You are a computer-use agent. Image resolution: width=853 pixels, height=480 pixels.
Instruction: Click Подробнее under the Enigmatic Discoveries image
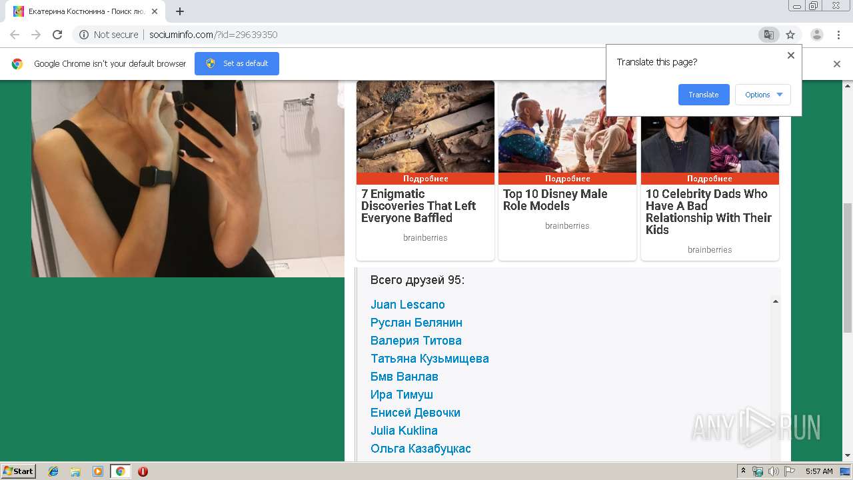click(425, 179)
